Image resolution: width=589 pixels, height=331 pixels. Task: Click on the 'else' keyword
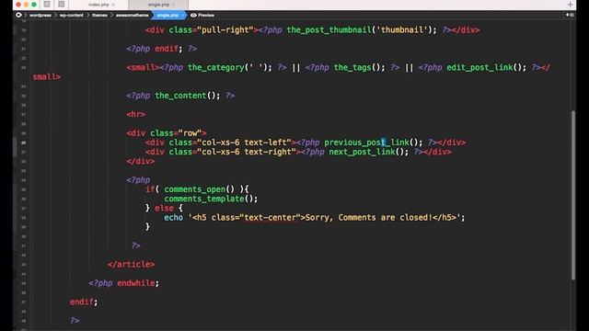pyautogui.click(x=164, y=208)
